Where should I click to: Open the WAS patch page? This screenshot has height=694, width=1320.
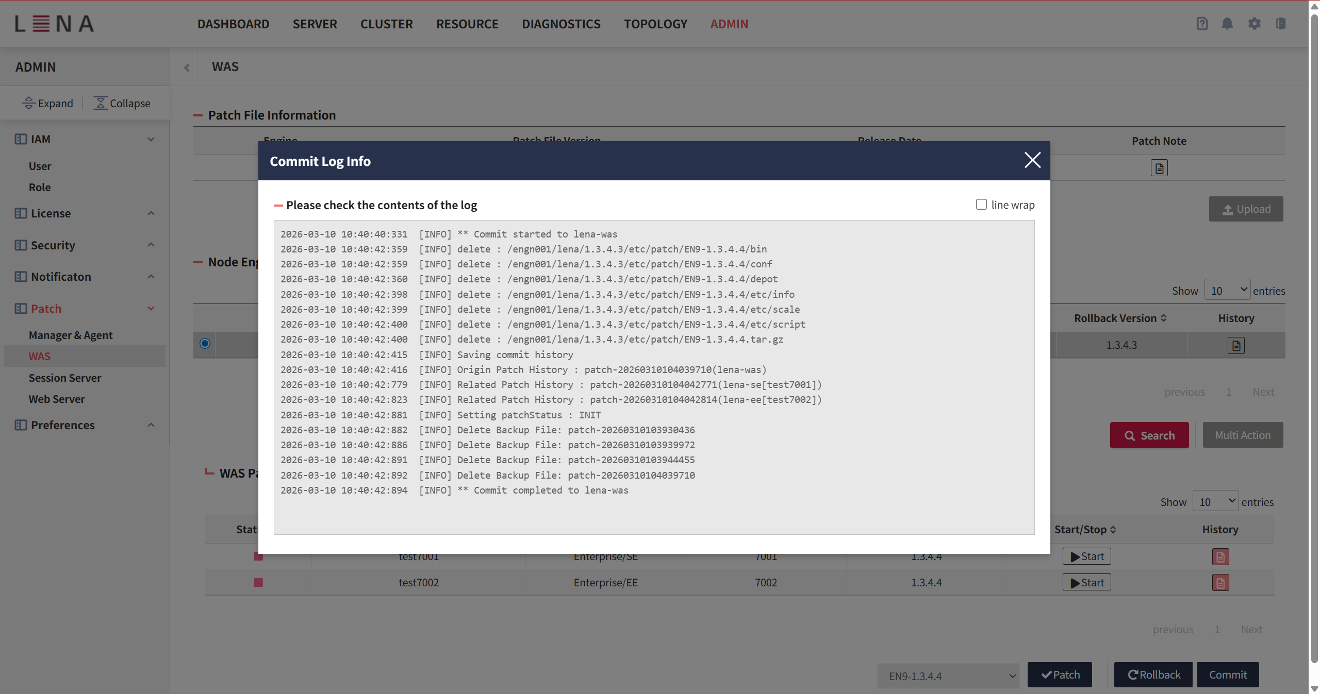[40, 356]
